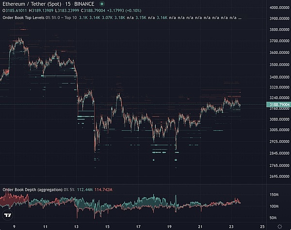291x230 pixels.
Task: Click the 2695.00000 price axis label
Action: pos(278,177)
